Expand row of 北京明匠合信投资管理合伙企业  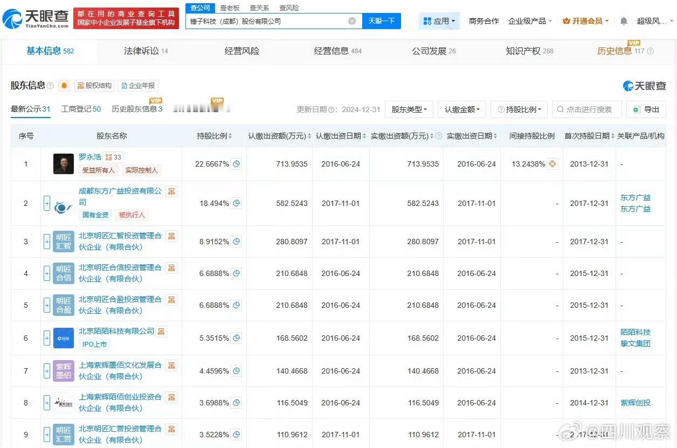pyautogui.click(x=47, y=273)
